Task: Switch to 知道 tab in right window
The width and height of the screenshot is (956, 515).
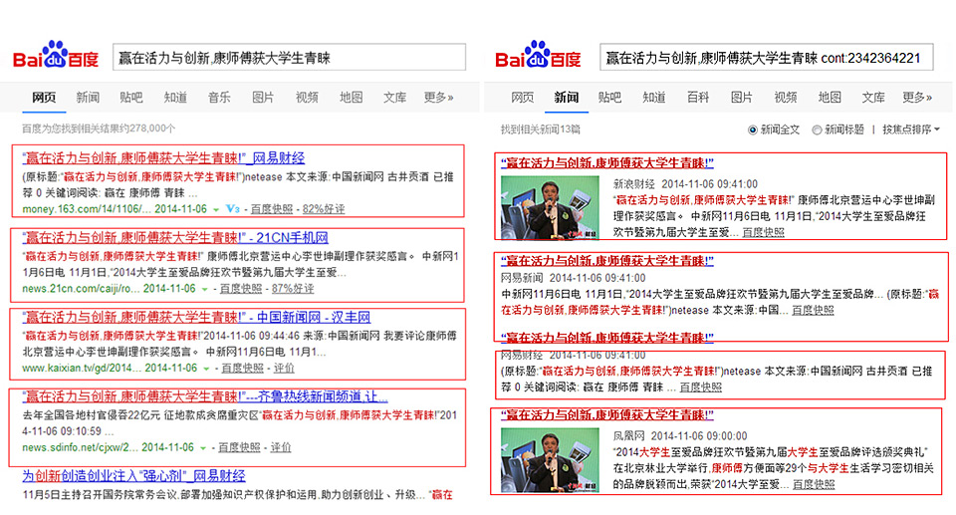Action: (654, 97)
